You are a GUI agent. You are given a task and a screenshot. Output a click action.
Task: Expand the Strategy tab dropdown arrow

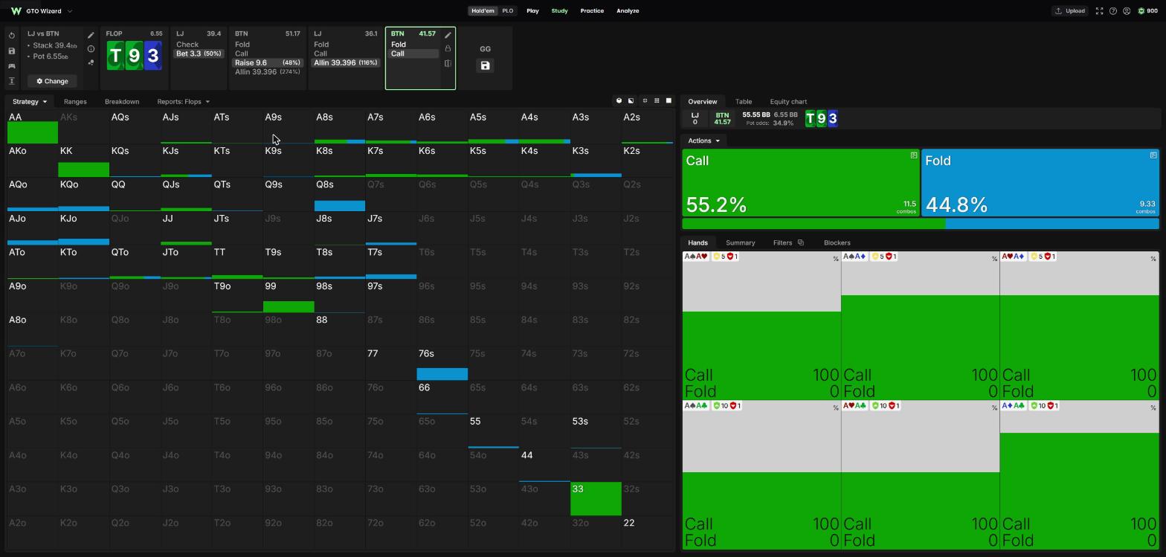coord(45,102)
